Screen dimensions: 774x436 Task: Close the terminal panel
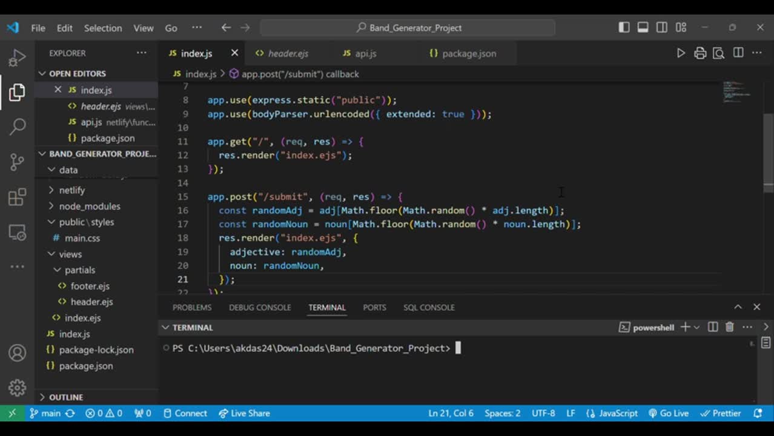pyautogui.click(x=756, y=307)
